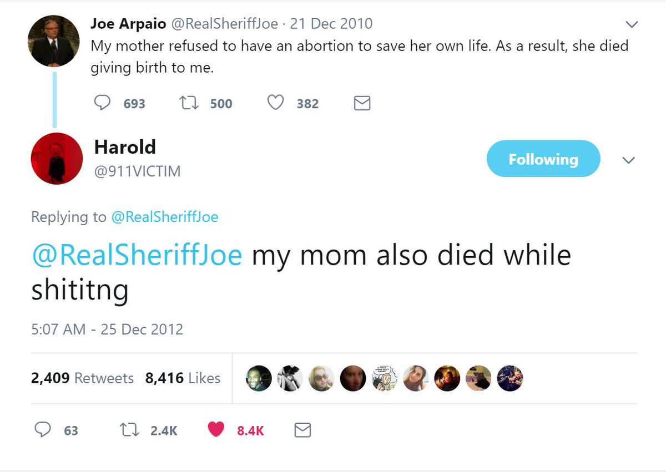
Task: Unlike Harold's tweet with the red heart
Action: tap(216, 430)
